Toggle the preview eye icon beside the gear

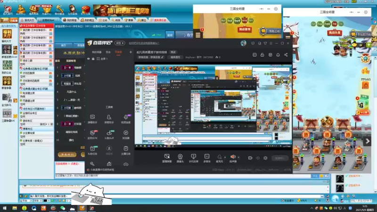tap(258, 158)
